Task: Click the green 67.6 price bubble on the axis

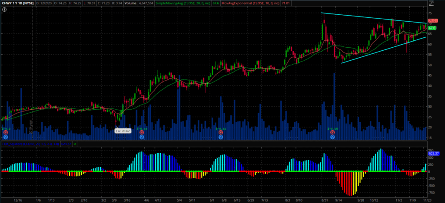Action: (432, 28)
